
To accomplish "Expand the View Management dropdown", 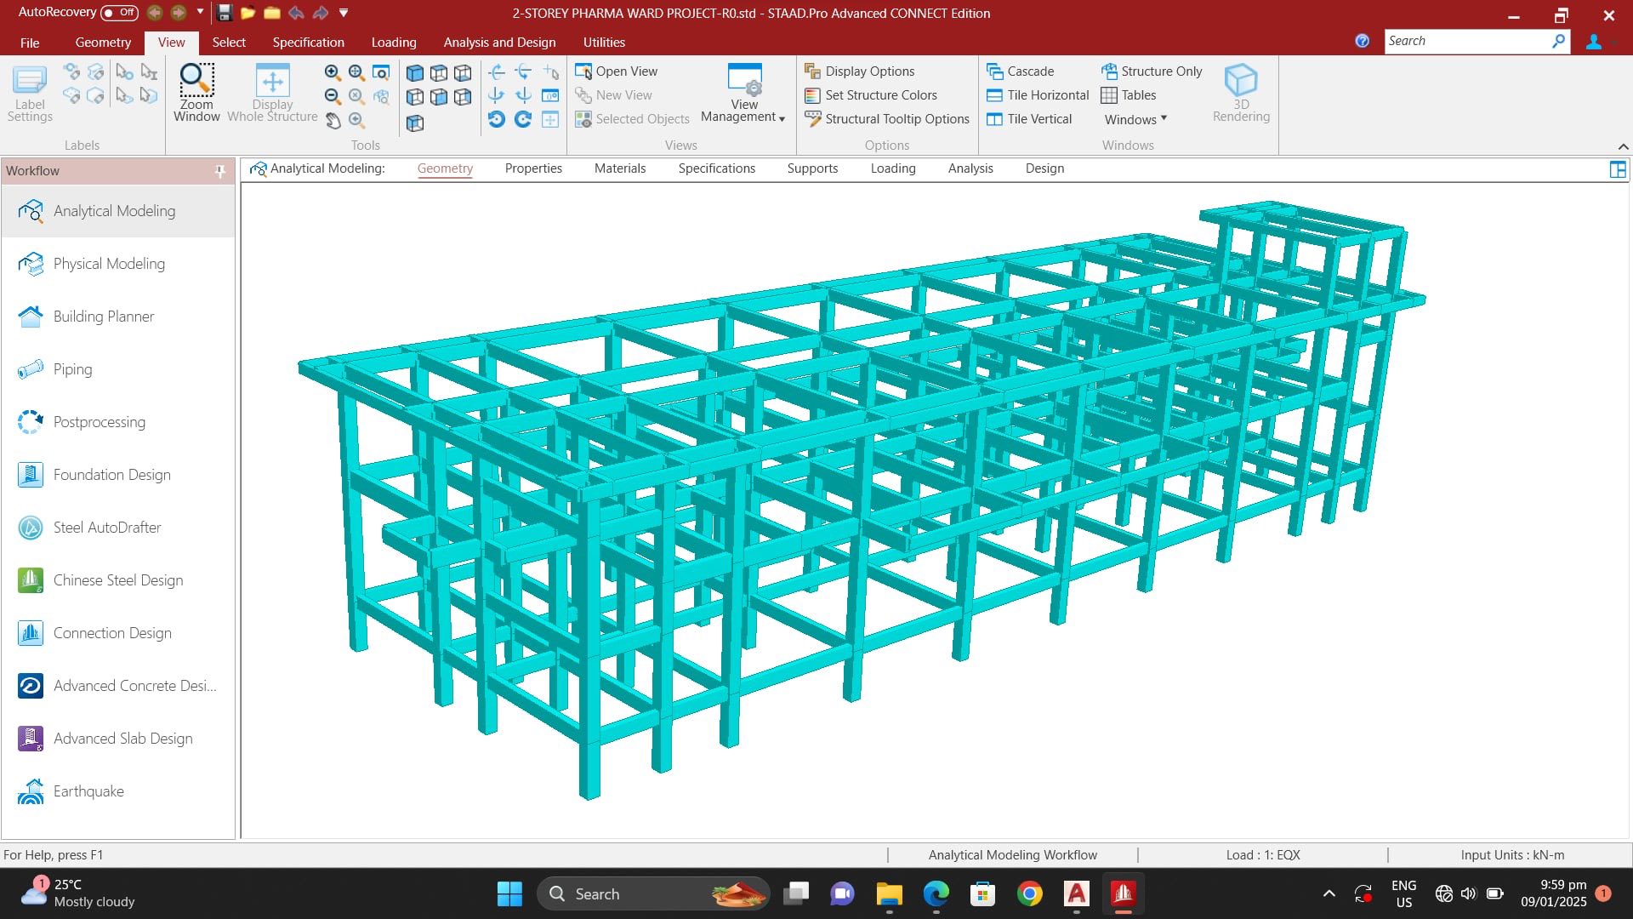I will tap(743, 92).
